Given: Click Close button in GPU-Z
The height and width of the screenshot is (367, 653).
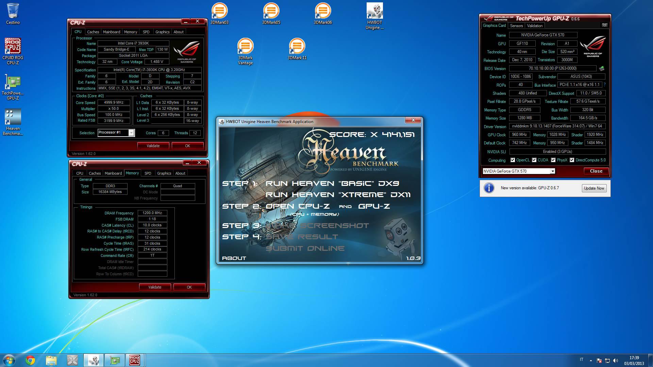Looking at the screenshot, I should 596,171.
